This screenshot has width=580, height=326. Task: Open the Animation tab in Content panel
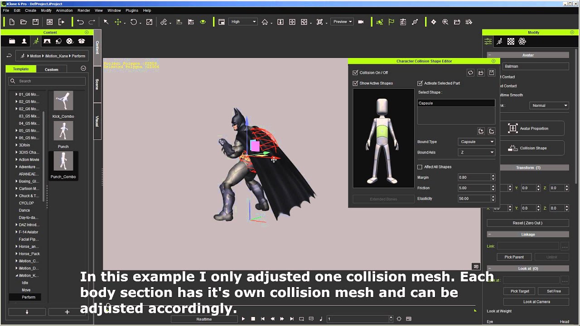(x=36, y=41)
